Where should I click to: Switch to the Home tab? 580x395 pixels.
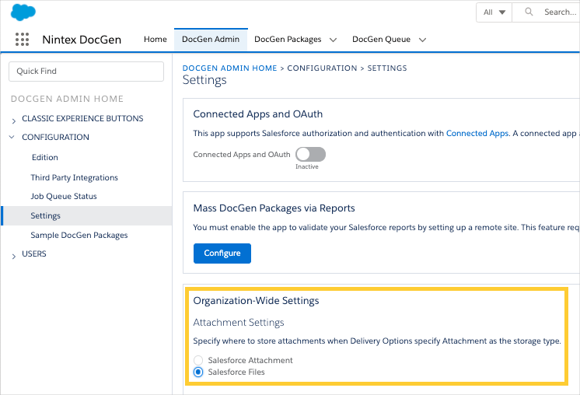coord(155,40)
